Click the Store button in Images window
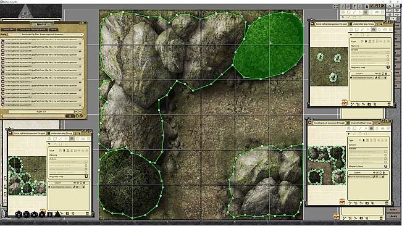Viewport: 402px width, 226px height. pyautogui.click(x=54, y=30)
